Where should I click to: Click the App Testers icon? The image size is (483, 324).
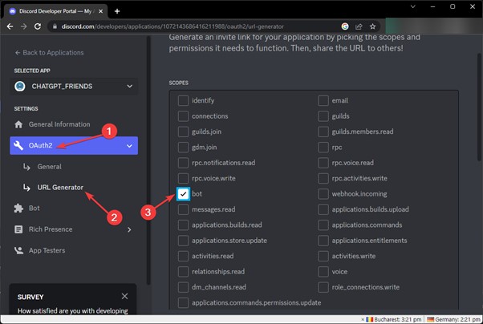[x=20, y=250]
